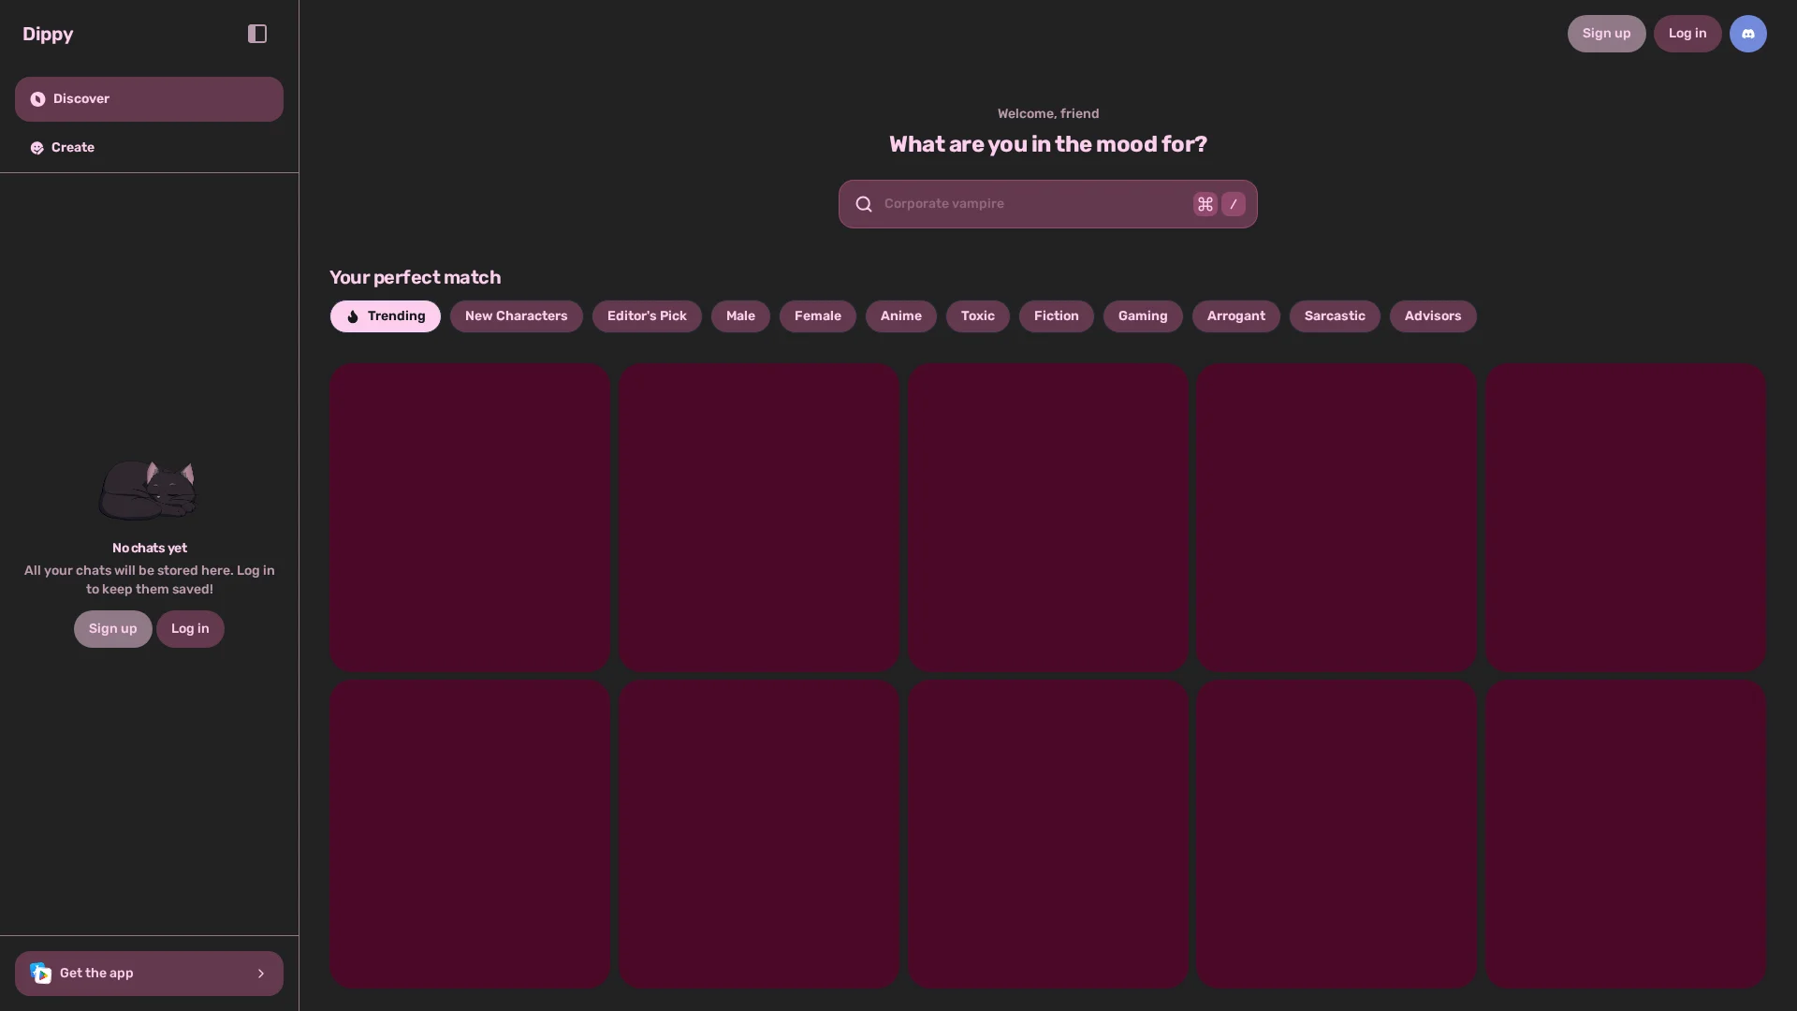Click the sleeping cat illustration
Viewport: 1797px width, 1011px height.
(148, 489)
